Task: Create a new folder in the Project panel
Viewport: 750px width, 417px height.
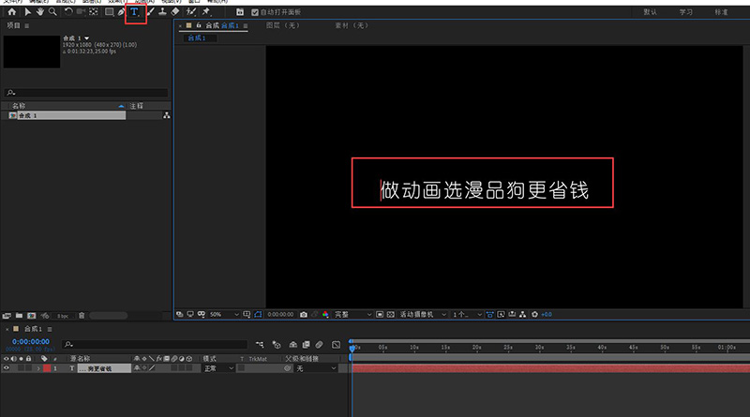Action: (x=19, y=316)
